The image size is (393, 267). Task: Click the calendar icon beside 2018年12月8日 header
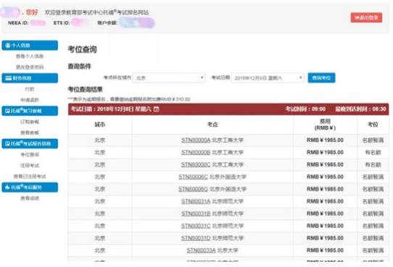tap(156, 109)
